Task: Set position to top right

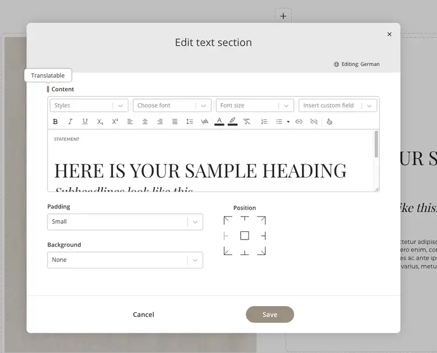Action: point(262,220)
